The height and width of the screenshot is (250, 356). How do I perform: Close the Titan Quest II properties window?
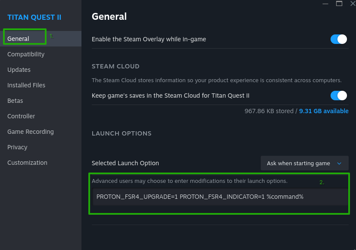[353, 3]
